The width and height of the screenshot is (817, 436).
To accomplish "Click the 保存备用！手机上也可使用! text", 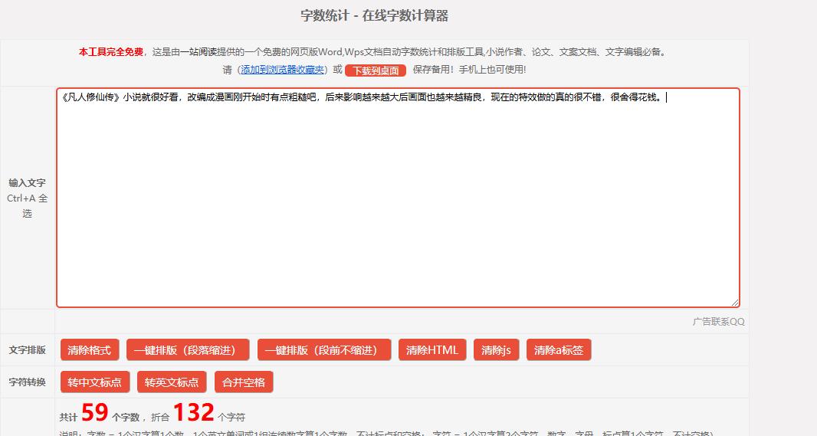I will pyautogui.click(x=470, y=69).
